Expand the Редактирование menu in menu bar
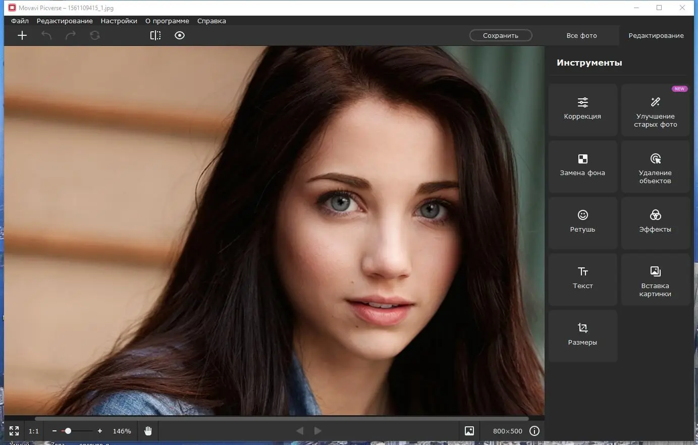This screenshot has width=698, height=445. pos(65,21)
